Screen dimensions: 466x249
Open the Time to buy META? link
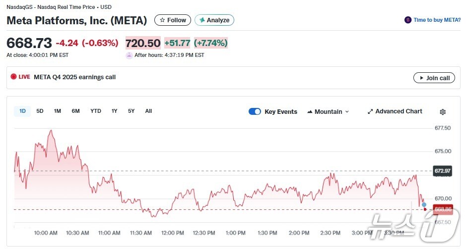click(437, 20)
